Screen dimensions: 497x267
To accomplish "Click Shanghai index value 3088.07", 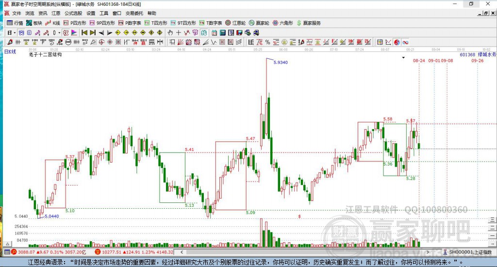I will coord(26,252).
